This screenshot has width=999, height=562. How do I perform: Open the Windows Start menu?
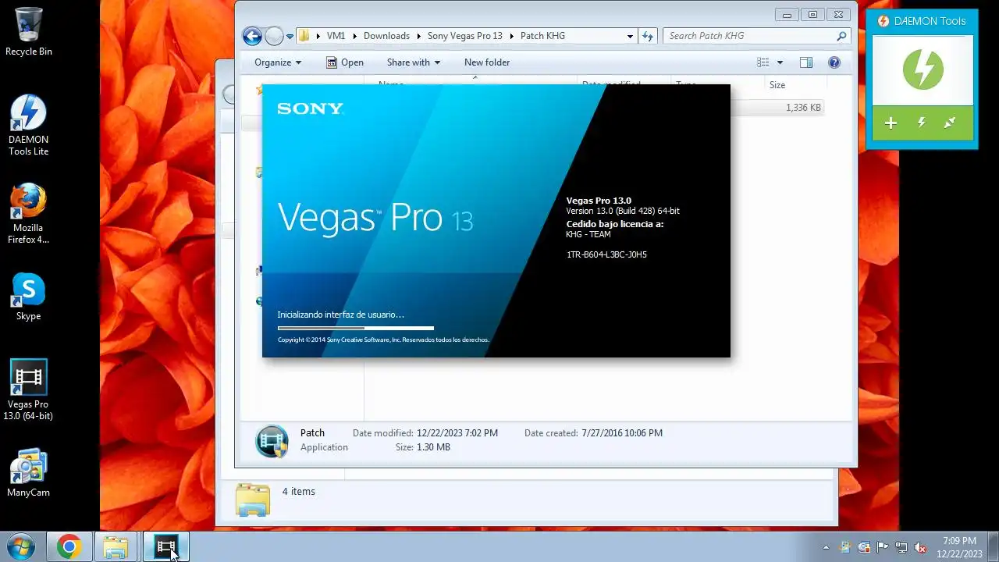[20, 546]
